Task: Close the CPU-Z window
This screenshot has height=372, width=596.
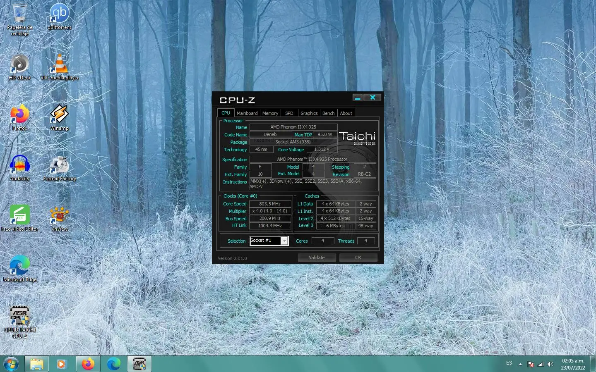Action: 372,98
